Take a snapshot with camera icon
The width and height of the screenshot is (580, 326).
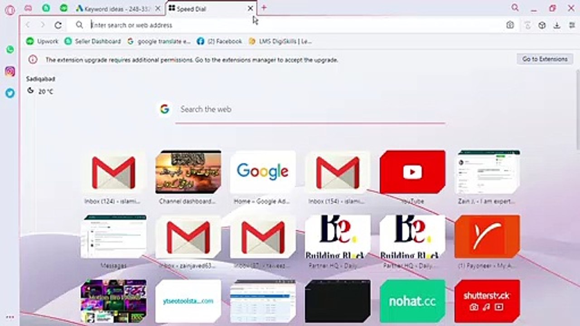(510, 25)
